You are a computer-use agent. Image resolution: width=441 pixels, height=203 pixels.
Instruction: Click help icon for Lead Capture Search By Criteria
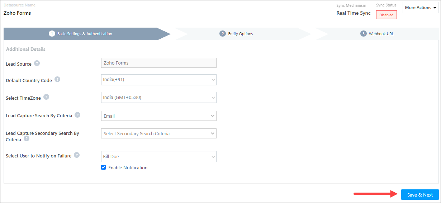point(77,115)
